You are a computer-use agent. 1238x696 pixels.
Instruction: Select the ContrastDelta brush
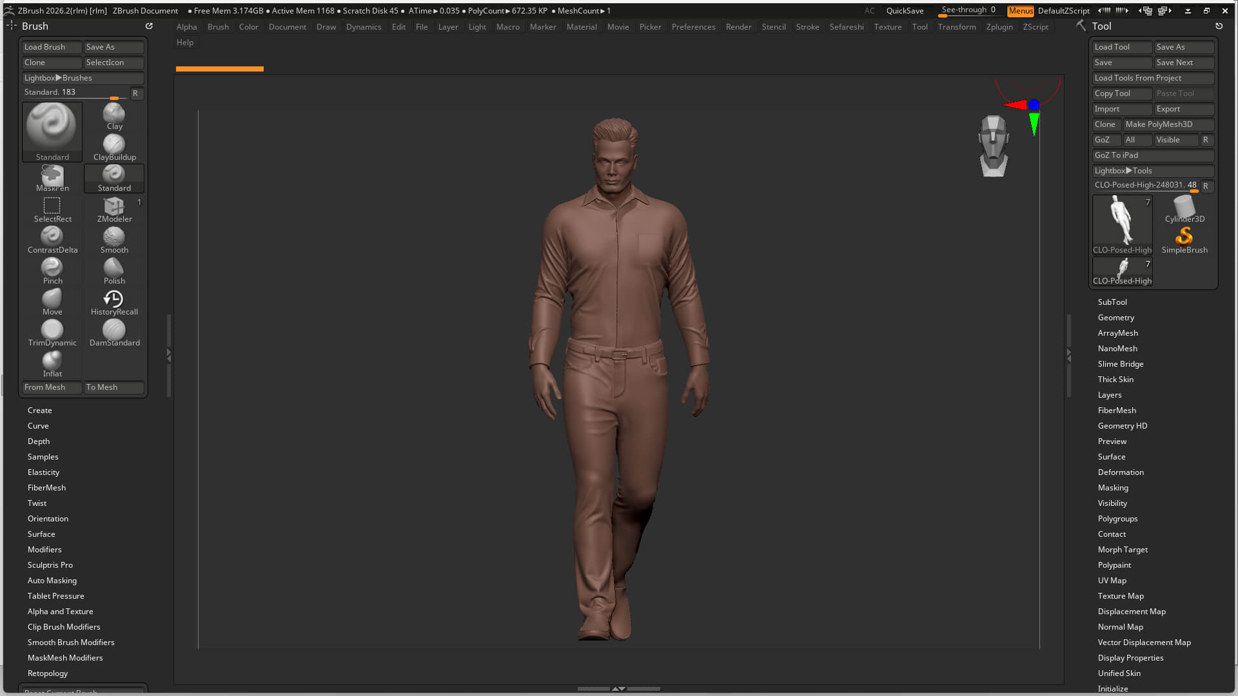(x=52, y=240)
